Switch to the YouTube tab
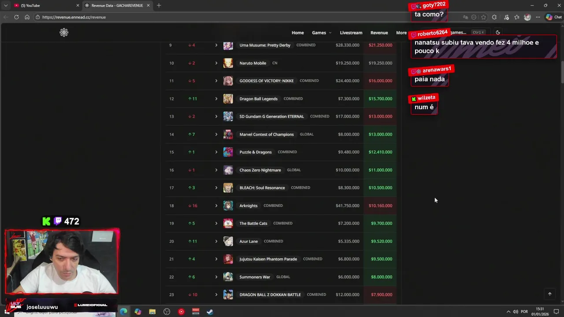 46,5
